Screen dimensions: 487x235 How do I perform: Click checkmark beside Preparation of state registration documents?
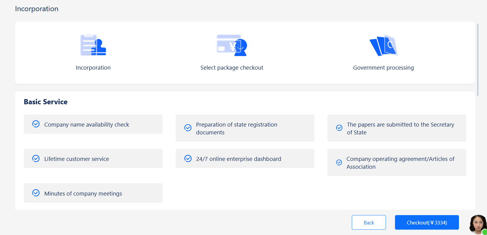[x=188, y=128]
